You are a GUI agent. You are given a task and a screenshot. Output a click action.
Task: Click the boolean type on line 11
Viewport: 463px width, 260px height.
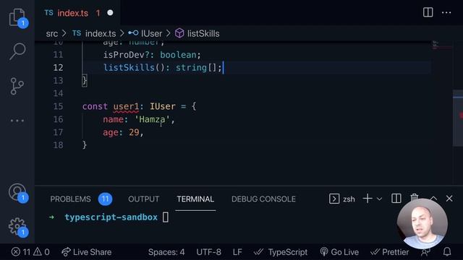pyautogui.click(x=179, y=55)
